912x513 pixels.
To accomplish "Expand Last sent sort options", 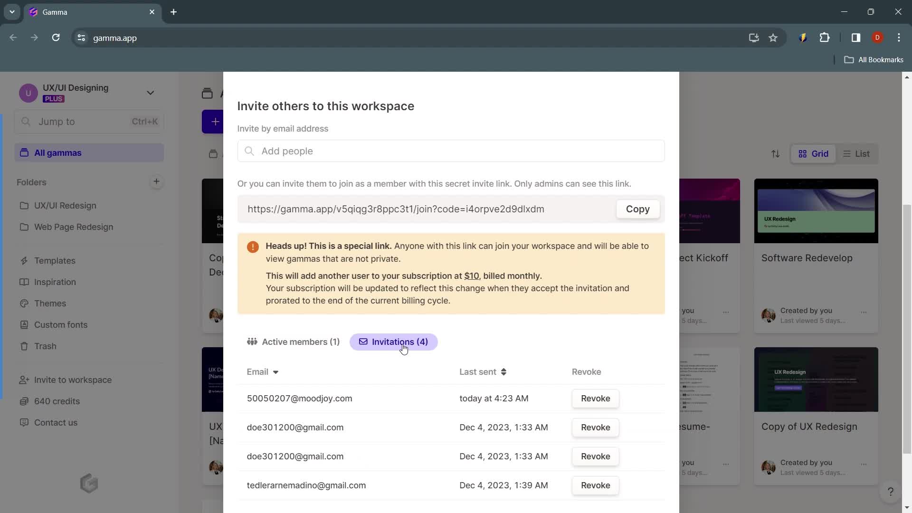I will coord(504,371).
